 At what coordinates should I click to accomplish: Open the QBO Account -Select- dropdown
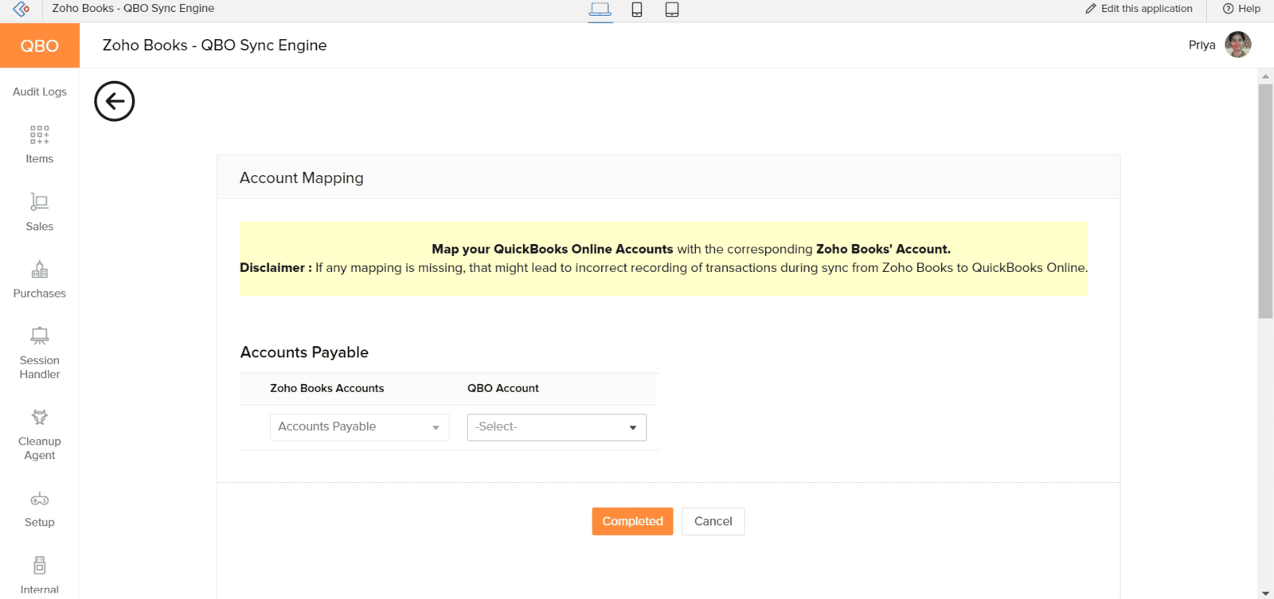557,427
